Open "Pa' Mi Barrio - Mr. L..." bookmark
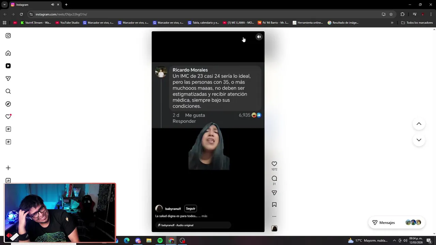Screen dimensions: 436x245 pyautogui.click(x=273, y=23)
